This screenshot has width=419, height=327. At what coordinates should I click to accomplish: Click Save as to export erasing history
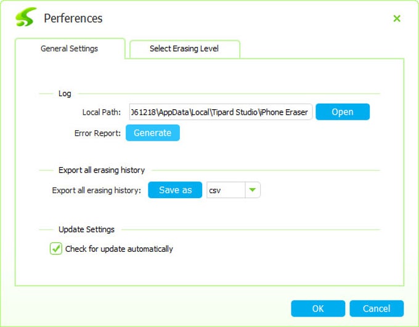coord(175,190)
